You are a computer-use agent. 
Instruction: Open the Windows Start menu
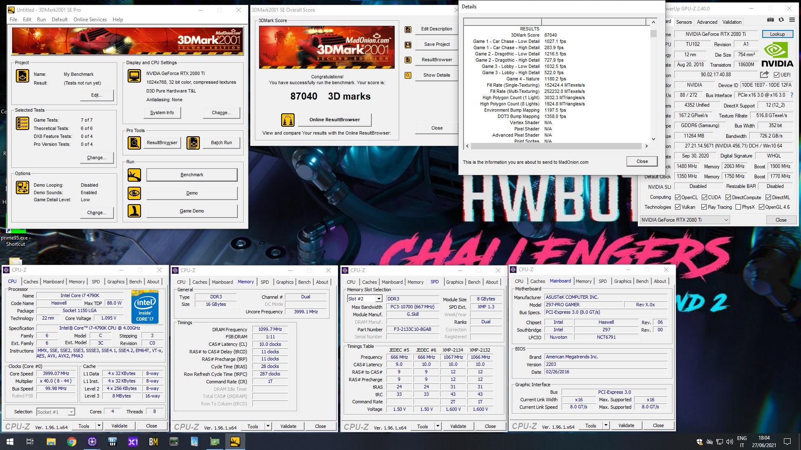point(10,442)
